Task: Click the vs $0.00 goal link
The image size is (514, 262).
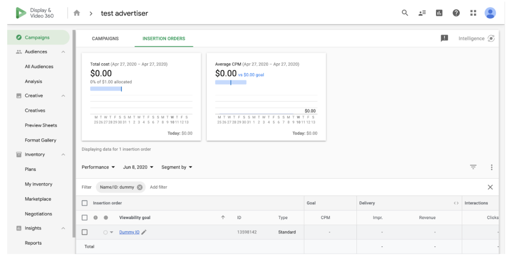Action: pos(251,75)
